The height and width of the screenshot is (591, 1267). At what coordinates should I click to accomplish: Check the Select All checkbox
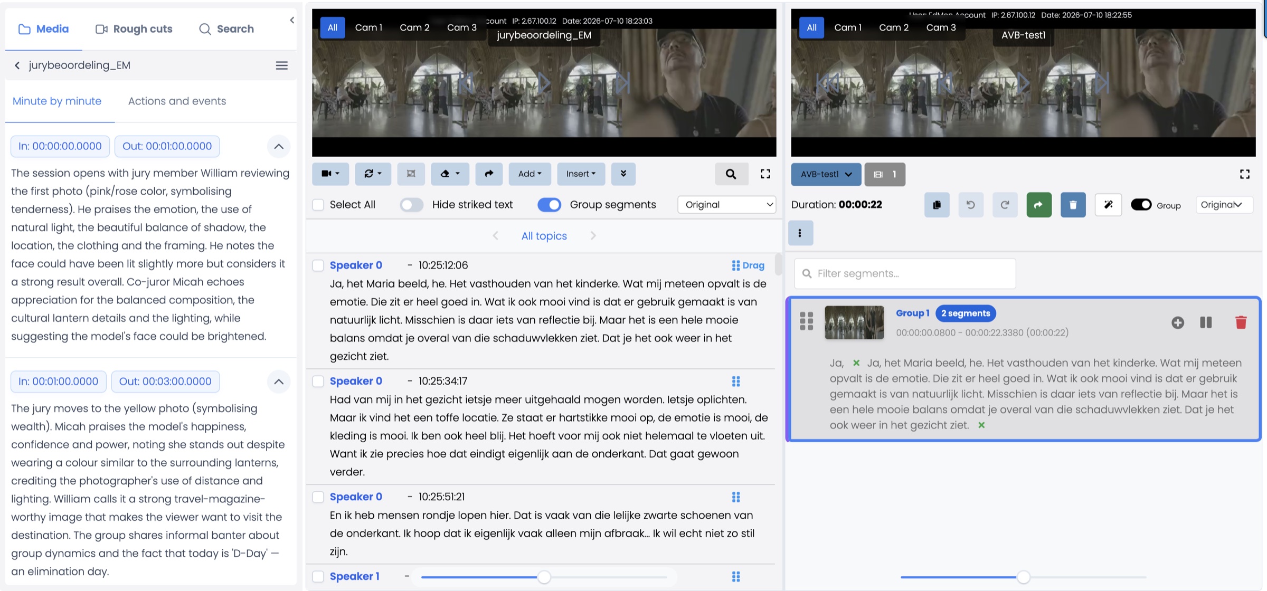[318, 205]
